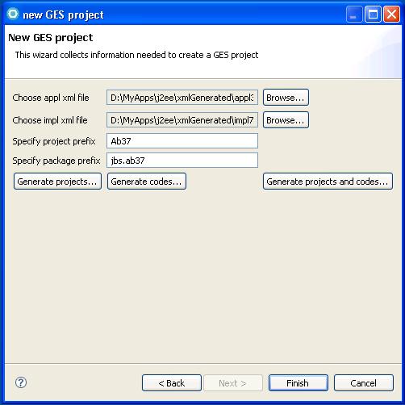Screen dimensions: 405x405
Task: Focus the appl xml file path field
Action: [182, 98]
